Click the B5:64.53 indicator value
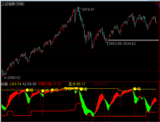 tap(101, 84)
